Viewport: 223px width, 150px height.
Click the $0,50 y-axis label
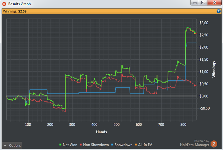point(204,84)
